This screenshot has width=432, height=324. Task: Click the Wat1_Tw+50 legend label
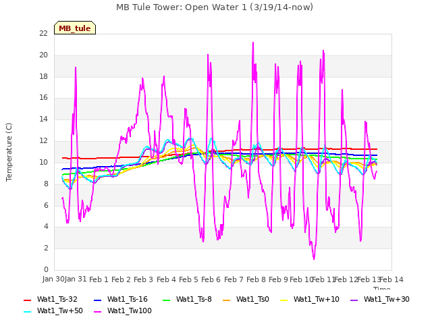coord(60,311)
